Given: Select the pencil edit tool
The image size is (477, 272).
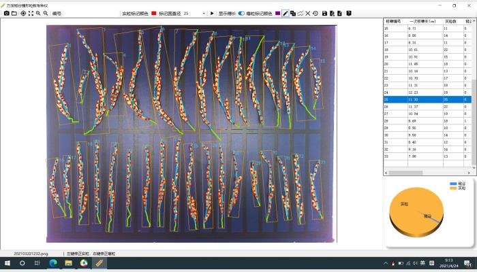Looking at the screenshot, I should point(285,13).
